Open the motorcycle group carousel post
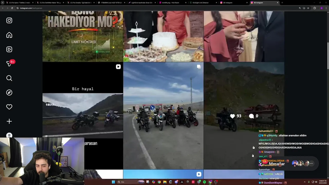The image size is (329, 185). tap(163, 116)
